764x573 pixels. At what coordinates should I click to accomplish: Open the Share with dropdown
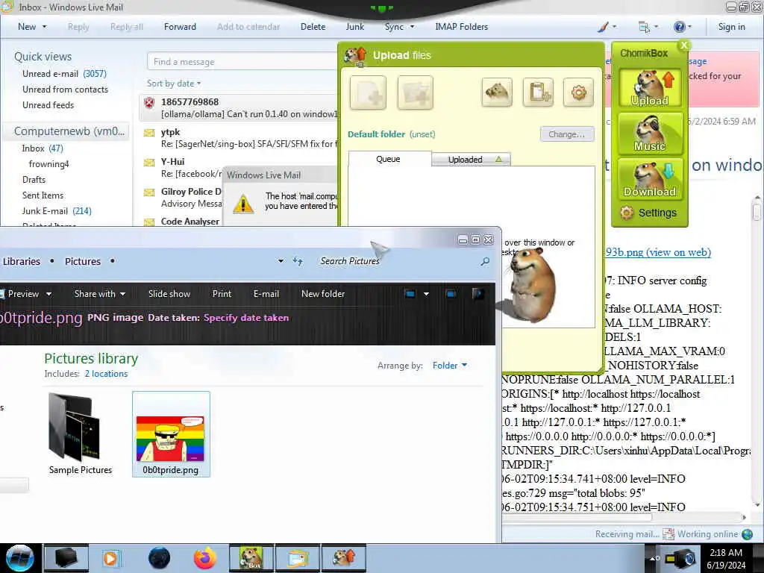click(100, 294)
